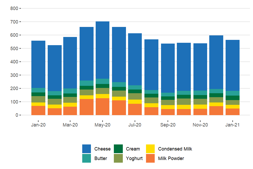Screen dimensions: 253x169
Task: Select the Condensed Milk legend label text
Action: [175, 149]
